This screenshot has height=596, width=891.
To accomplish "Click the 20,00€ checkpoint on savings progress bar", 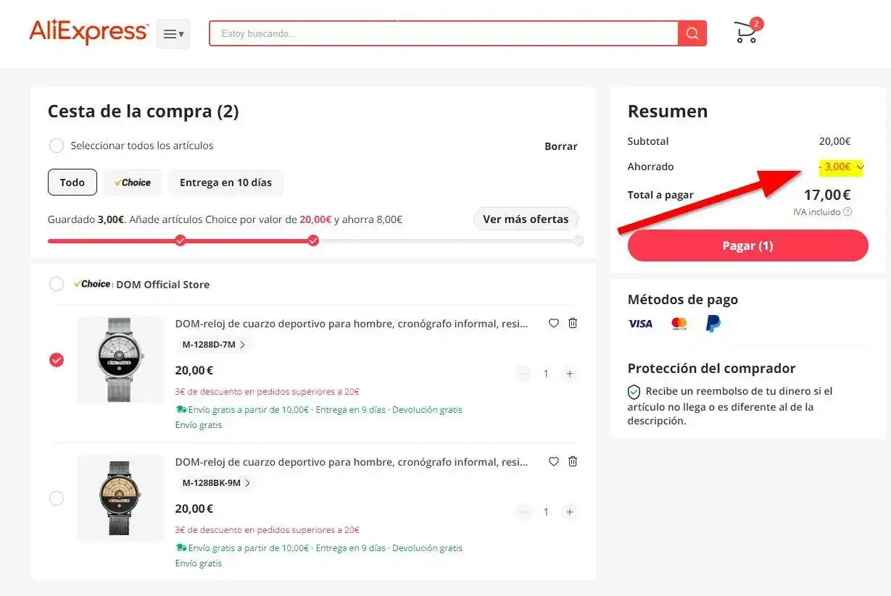I will [x=313, y=240].
